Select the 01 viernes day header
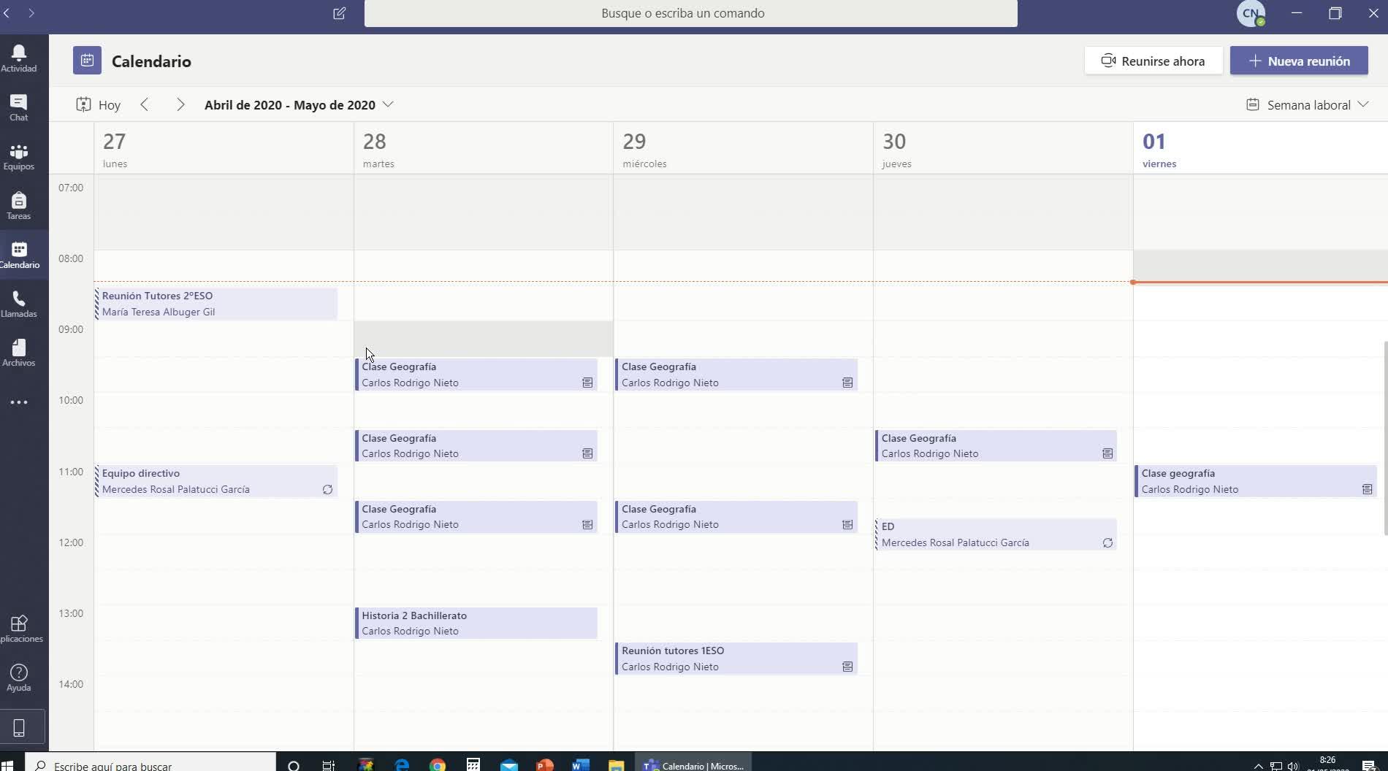The height and width of the screenshot is (771, 1388). point(1260,149)
